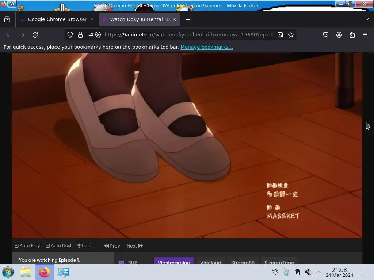This screenshot has height=280, width=374.
Task: Minimize the Firefox window
Action: point(341,4)
